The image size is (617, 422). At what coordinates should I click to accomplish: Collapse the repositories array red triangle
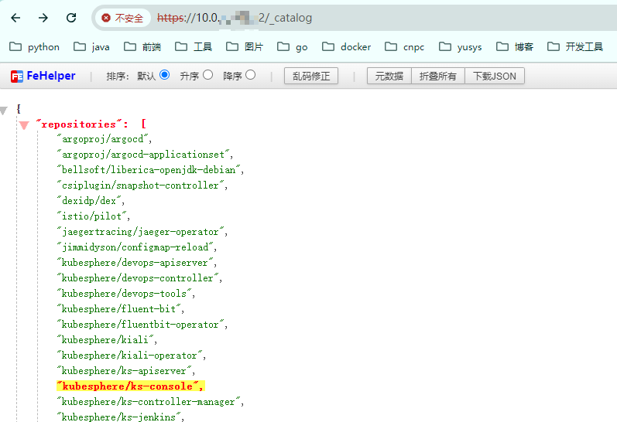coord(24,125)
